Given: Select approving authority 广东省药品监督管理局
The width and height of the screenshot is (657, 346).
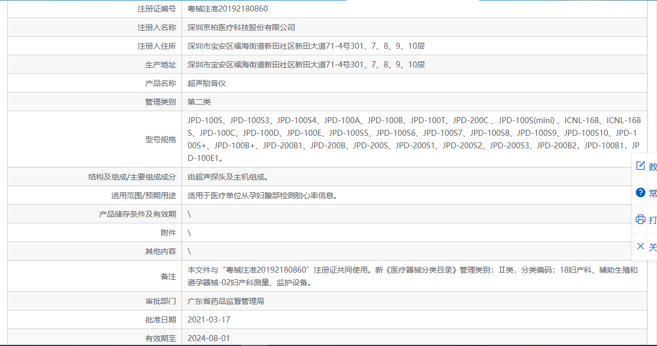Looking at the screenshot, I should point(226,301).
